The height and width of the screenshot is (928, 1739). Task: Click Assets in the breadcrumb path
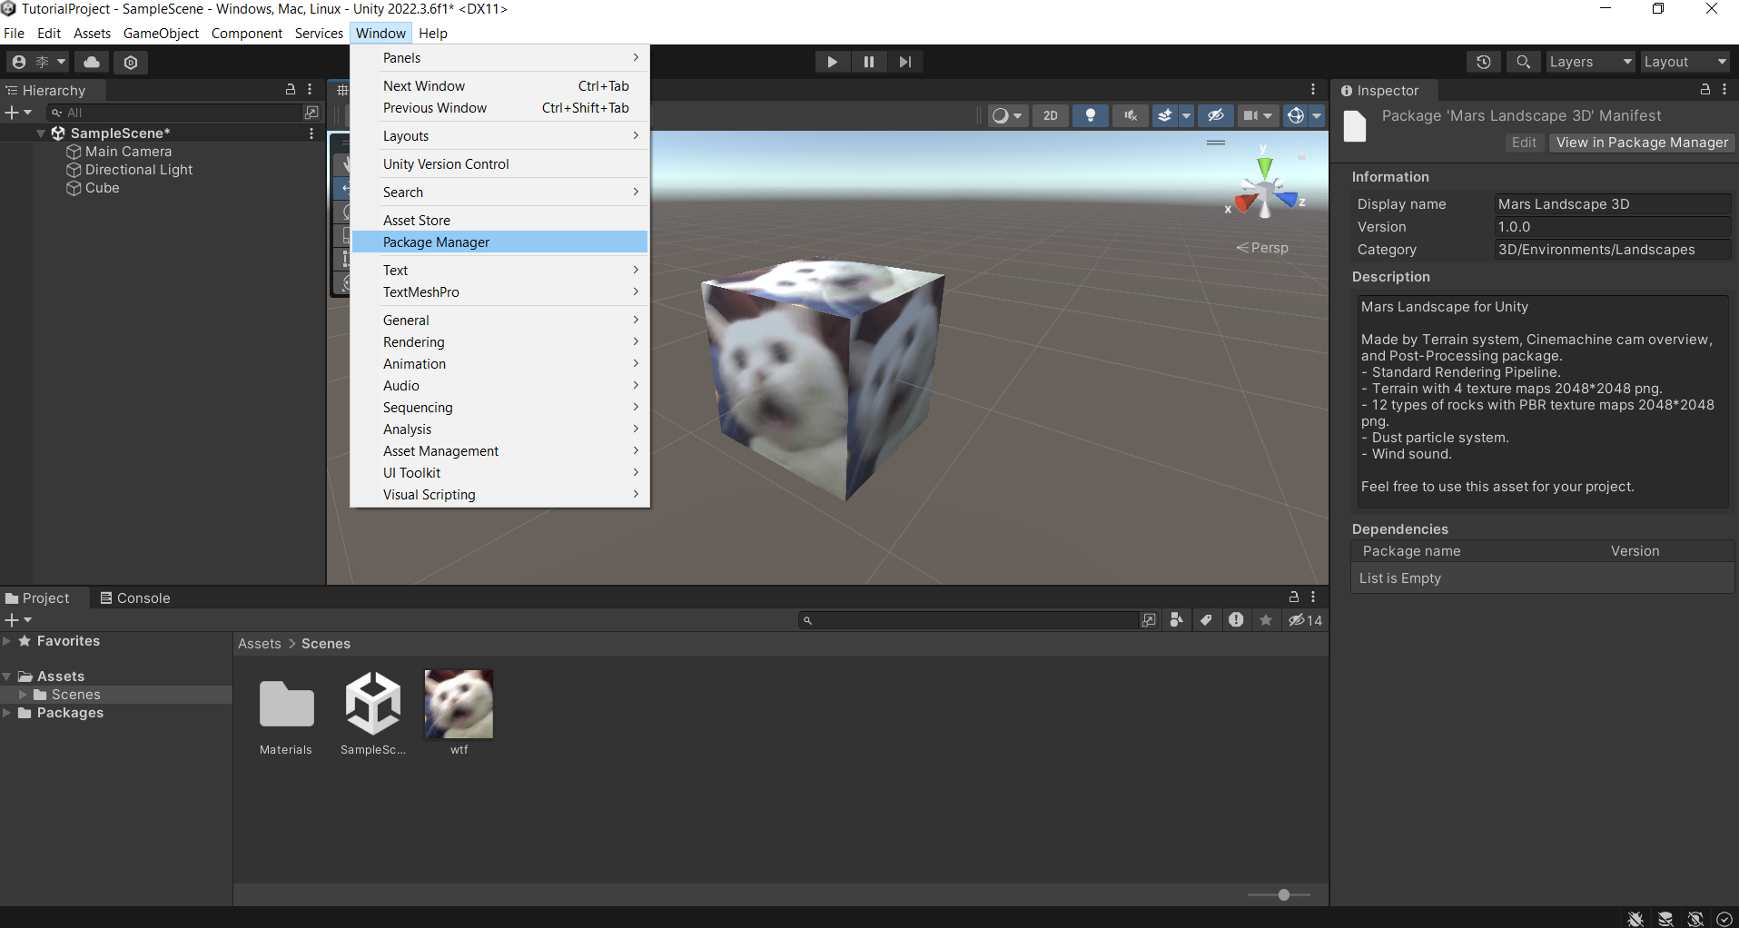point(260,644)
